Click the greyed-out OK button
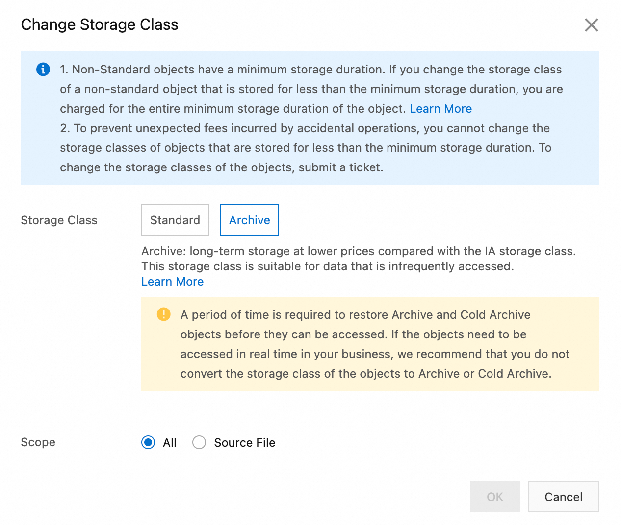The image size is (621, 525). coord(494,497)
